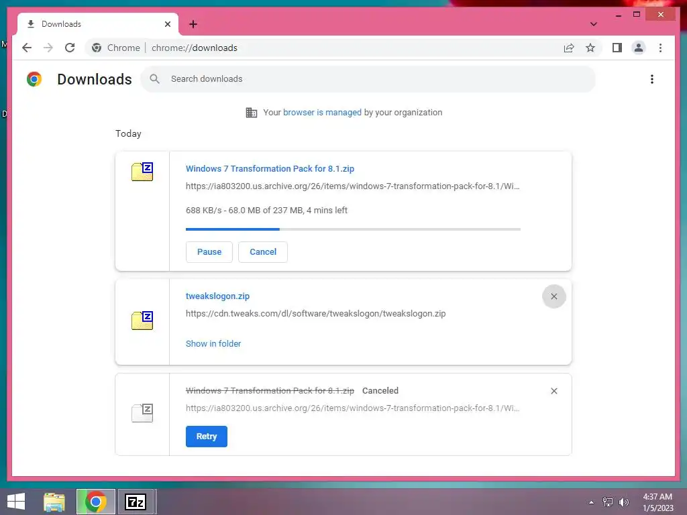This screenshot has height=515, width=687.
Task: Cancel the in-progress download
Action: tap(263, 252)
